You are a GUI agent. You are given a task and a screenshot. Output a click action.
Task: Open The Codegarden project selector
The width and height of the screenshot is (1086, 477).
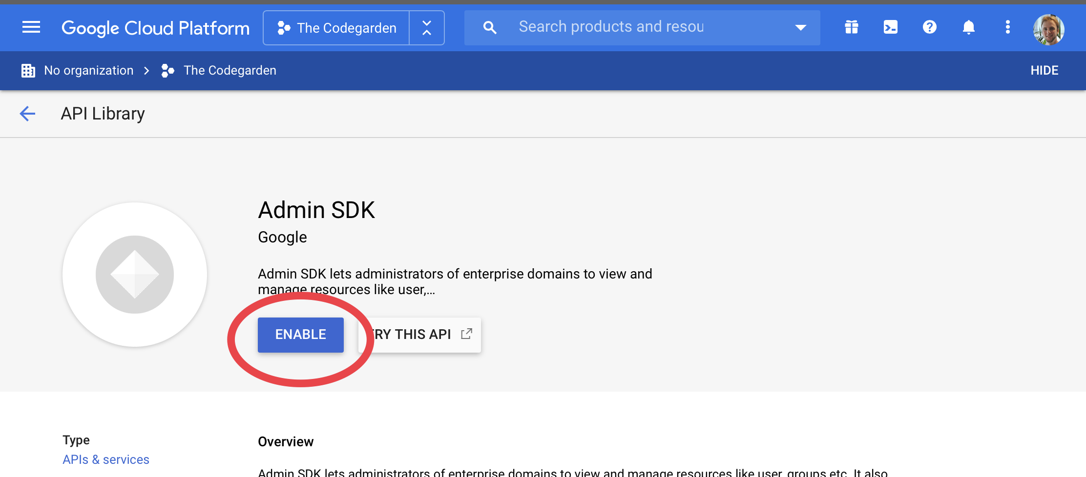(x=336, y=28)
